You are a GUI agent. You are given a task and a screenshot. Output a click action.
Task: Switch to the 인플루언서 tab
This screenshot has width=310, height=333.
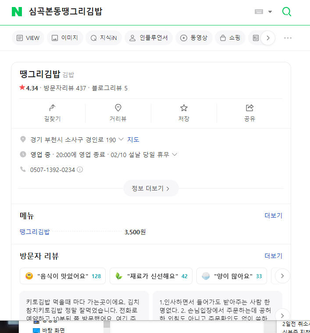pos(149,38)
